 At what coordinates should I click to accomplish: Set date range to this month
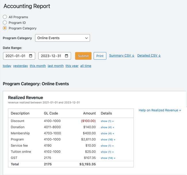point(38,66)
